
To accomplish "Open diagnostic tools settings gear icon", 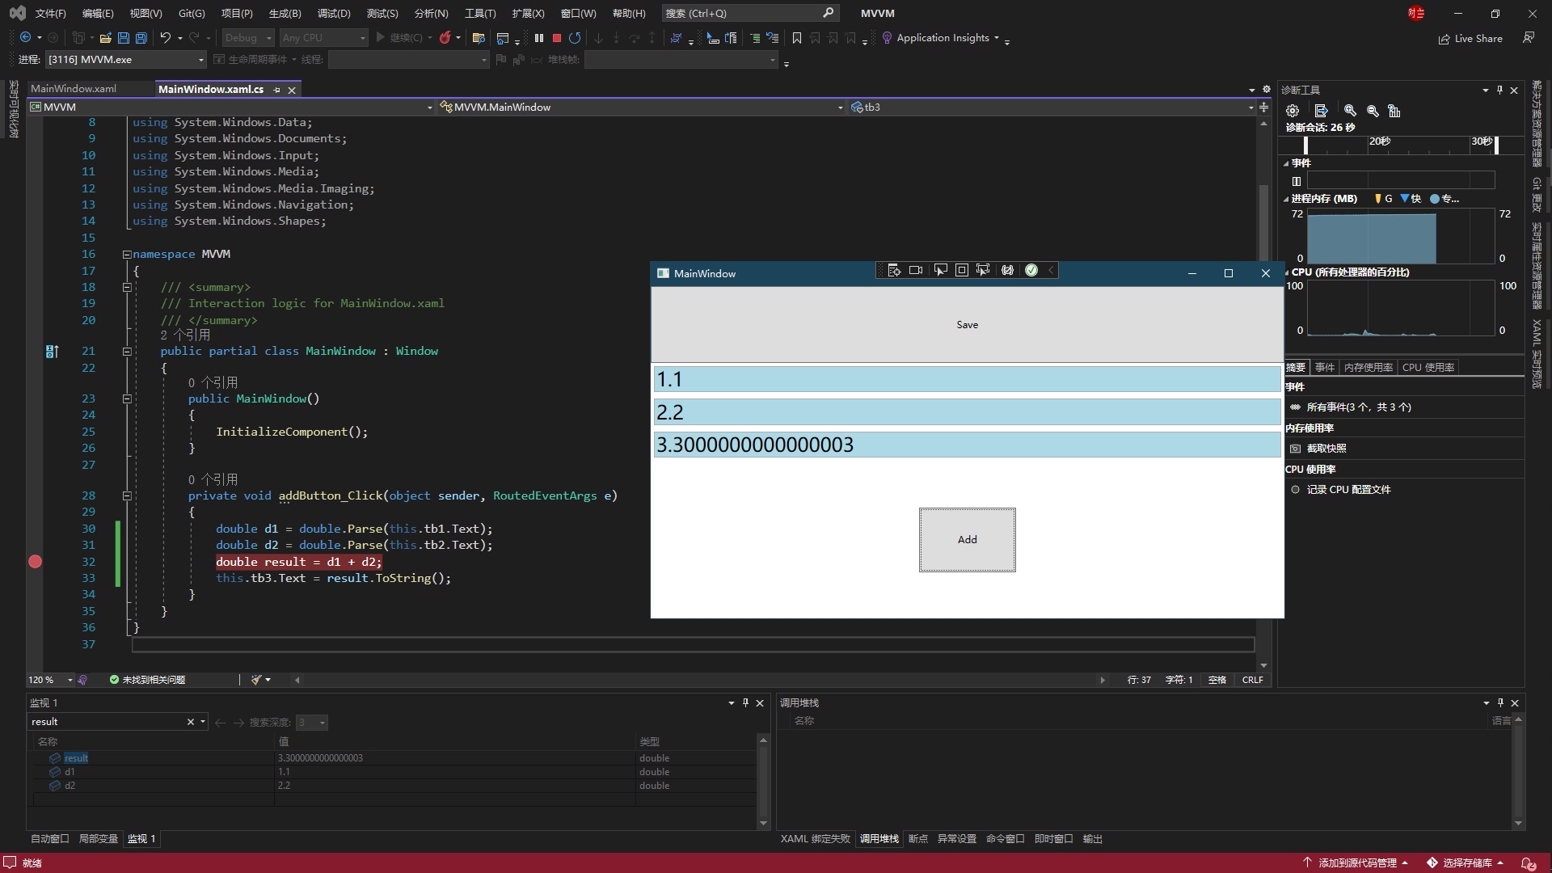I will point(1293,111).
